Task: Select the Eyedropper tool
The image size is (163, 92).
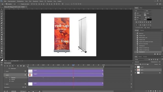Action: (2, 21)
